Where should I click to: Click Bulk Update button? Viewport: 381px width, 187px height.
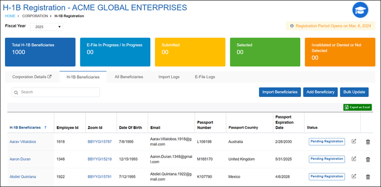(354, 92)
